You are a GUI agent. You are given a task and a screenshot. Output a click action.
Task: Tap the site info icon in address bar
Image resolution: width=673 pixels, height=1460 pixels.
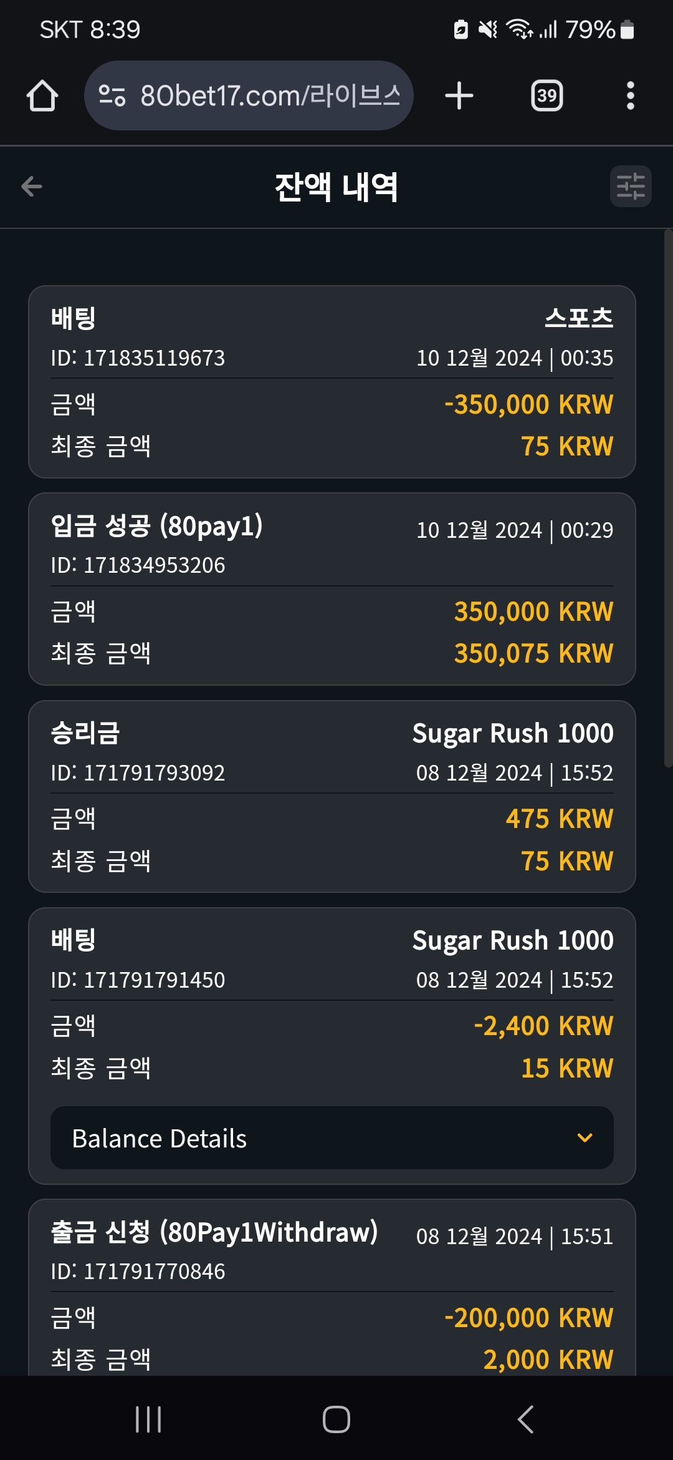tap(112, 95)
